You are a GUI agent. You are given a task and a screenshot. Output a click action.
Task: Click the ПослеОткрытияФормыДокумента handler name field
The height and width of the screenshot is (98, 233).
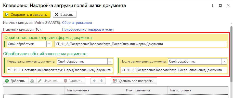[x=141, y=44]
